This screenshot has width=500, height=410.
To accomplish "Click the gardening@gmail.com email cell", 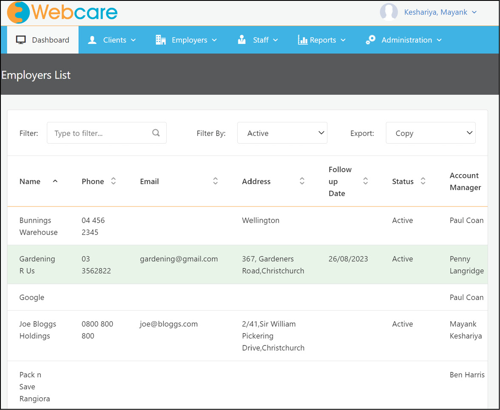I will tap(179, 259).
